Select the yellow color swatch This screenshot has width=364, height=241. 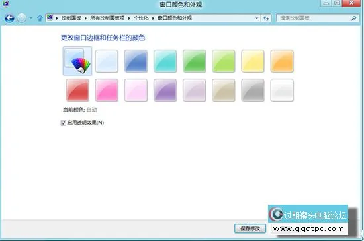click(x=253, y=61)
